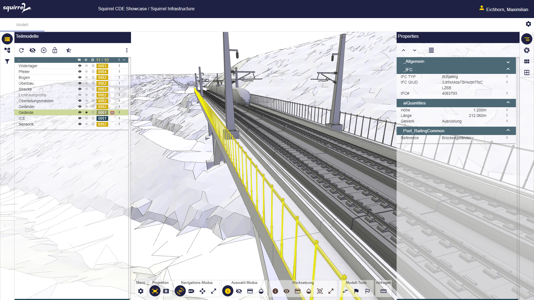Enable the hide-selection eye tool in Auswahl-Modus

pos(239,291)
